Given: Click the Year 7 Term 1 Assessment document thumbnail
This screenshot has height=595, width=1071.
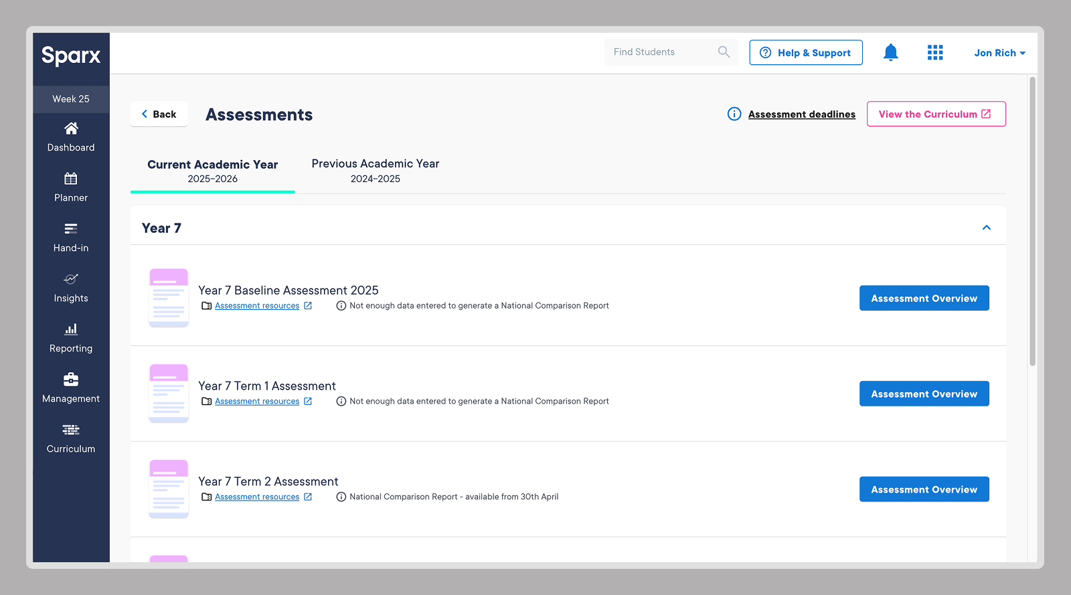Looking at the screenshot, I should pos(169,394).
